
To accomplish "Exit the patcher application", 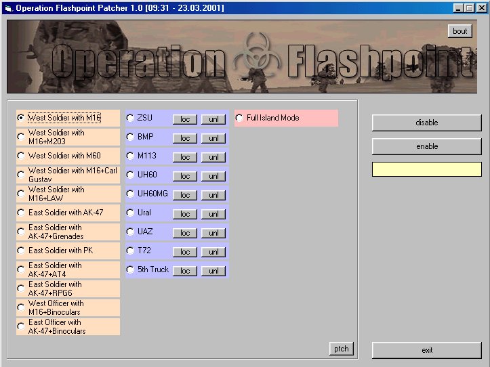I will pos(427,350).
